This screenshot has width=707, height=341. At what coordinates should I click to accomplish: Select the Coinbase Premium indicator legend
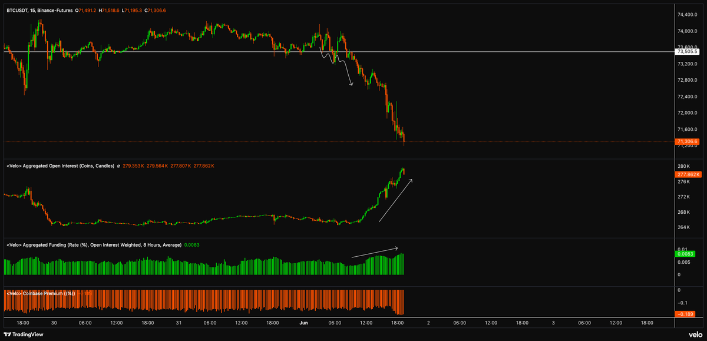(x=41, y=293)
